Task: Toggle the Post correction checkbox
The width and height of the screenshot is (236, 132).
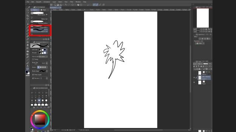Action: (33, 78)
